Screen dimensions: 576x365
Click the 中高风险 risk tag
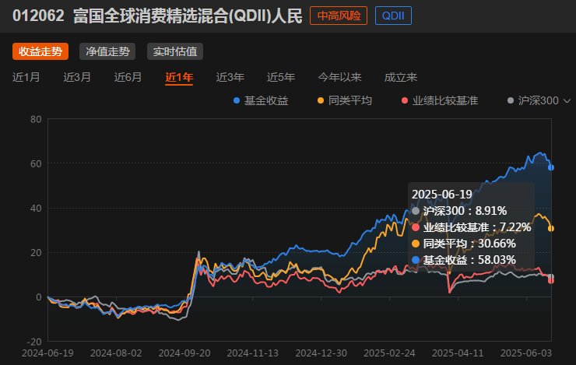click(x=339, y=16)
